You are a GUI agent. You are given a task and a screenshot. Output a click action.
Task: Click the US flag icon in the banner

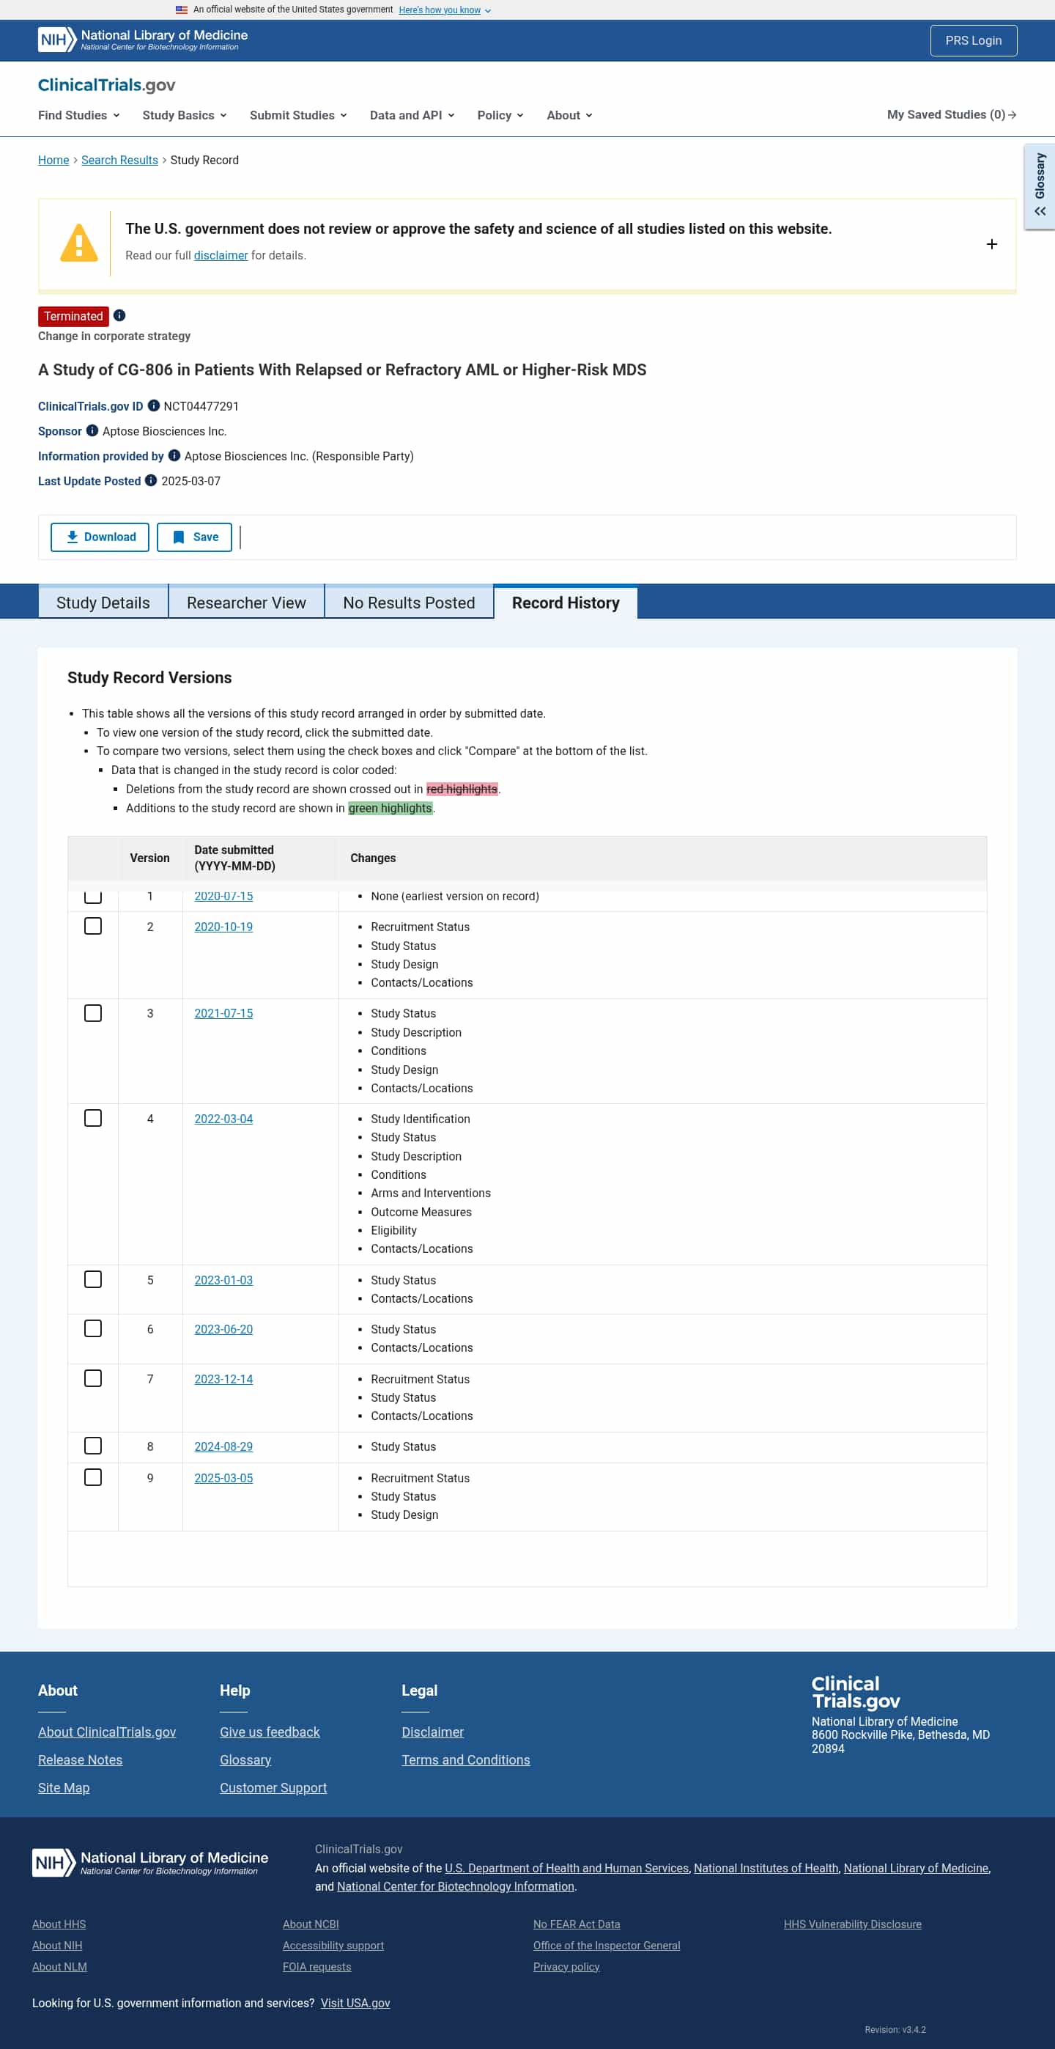coord(181,10)
